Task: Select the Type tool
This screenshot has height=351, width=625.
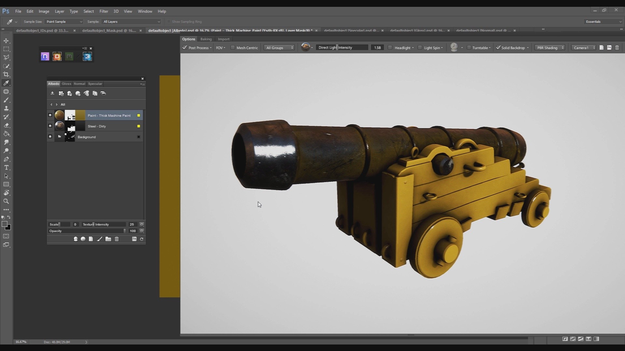Action: coord(6,168)
